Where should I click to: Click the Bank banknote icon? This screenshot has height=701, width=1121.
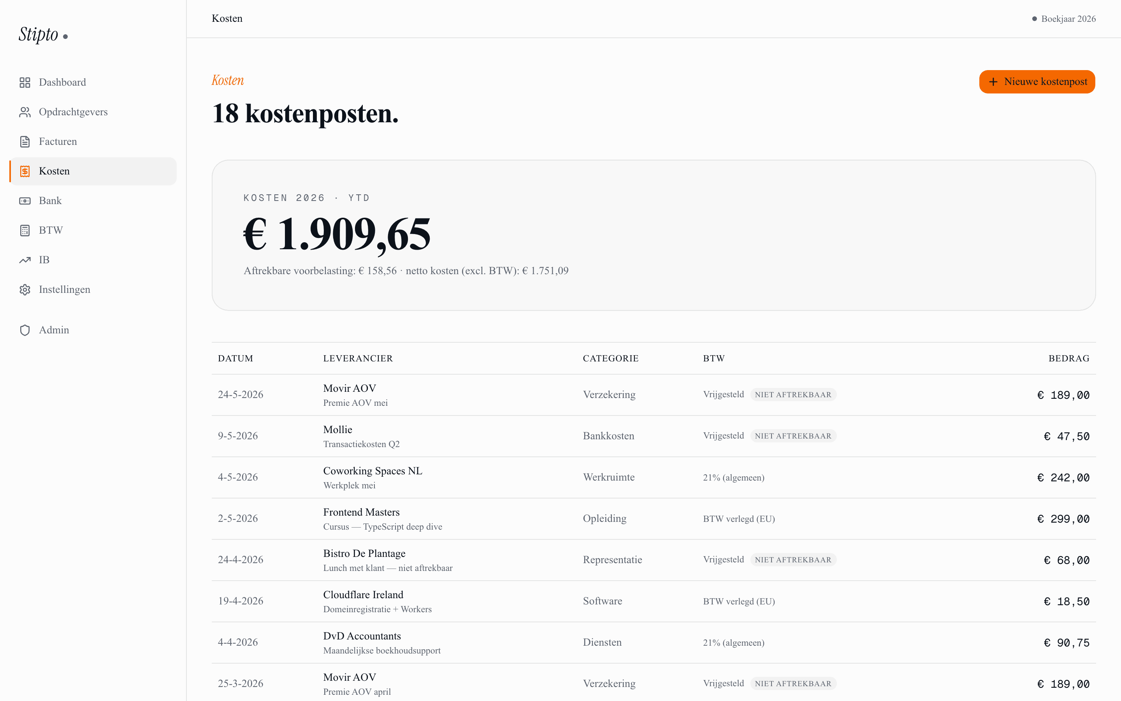[x=25, y=201]
